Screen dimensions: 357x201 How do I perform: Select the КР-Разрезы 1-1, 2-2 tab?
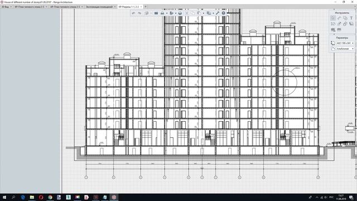pyautogui.click(x=129, y=7)
